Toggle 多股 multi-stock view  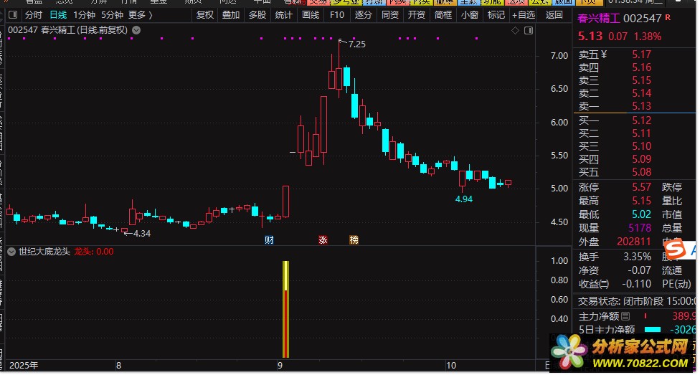257,14
